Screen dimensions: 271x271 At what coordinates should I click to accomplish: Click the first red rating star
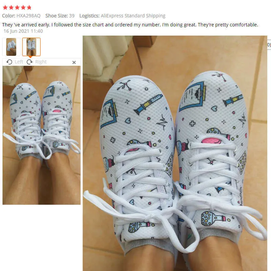5,7
